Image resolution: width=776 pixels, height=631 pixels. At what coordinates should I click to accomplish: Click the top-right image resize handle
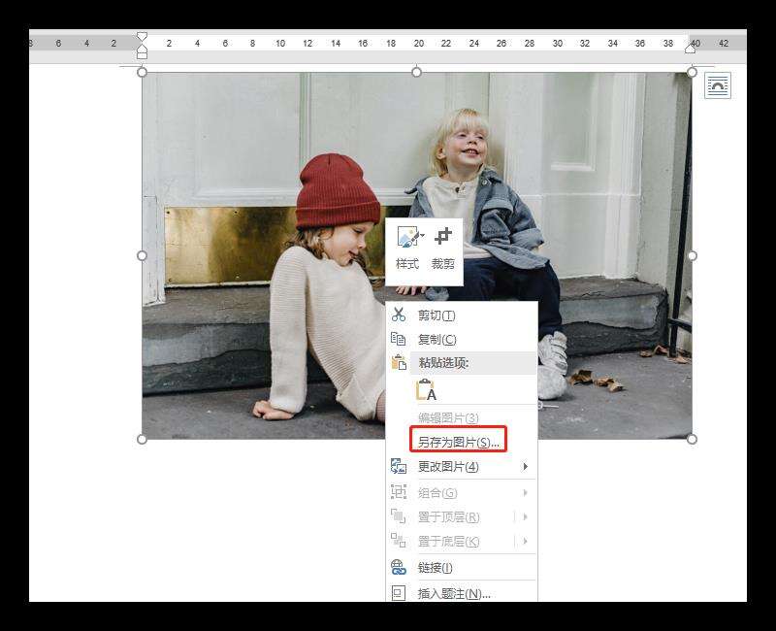point(692,72)
